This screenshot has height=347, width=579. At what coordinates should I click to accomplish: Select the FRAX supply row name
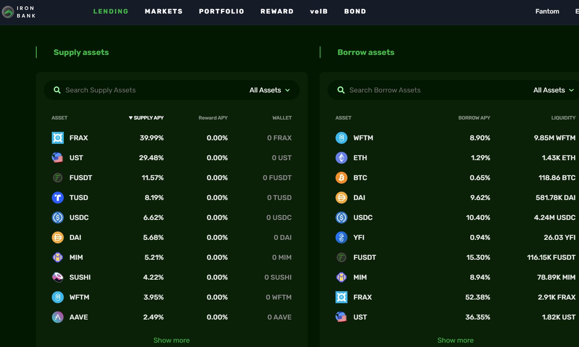[79, 138]
